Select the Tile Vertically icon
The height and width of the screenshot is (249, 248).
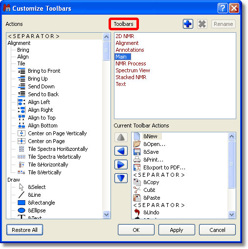[22, 172]
